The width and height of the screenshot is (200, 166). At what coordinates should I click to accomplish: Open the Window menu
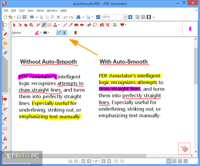tap(52, 10)
